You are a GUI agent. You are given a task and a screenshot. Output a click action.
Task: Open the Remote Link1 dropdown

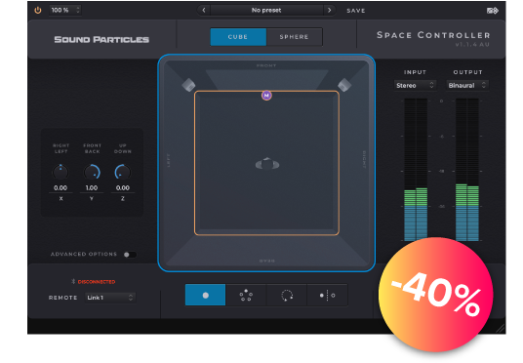(x=110, y=298)
